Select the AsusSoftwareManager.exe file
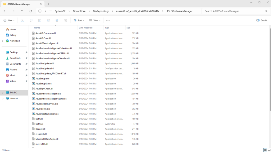 click(48, 94)
